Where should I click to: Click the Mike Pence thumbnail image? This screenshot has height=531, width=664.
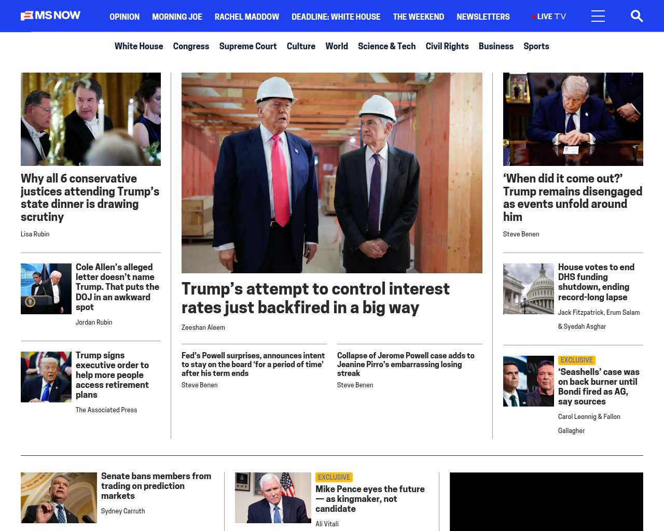273,498
